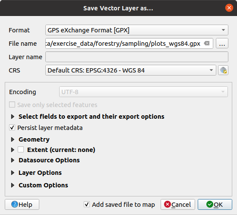Expand Layer Options section
This screenshot has width=237, height=215.
13,173
